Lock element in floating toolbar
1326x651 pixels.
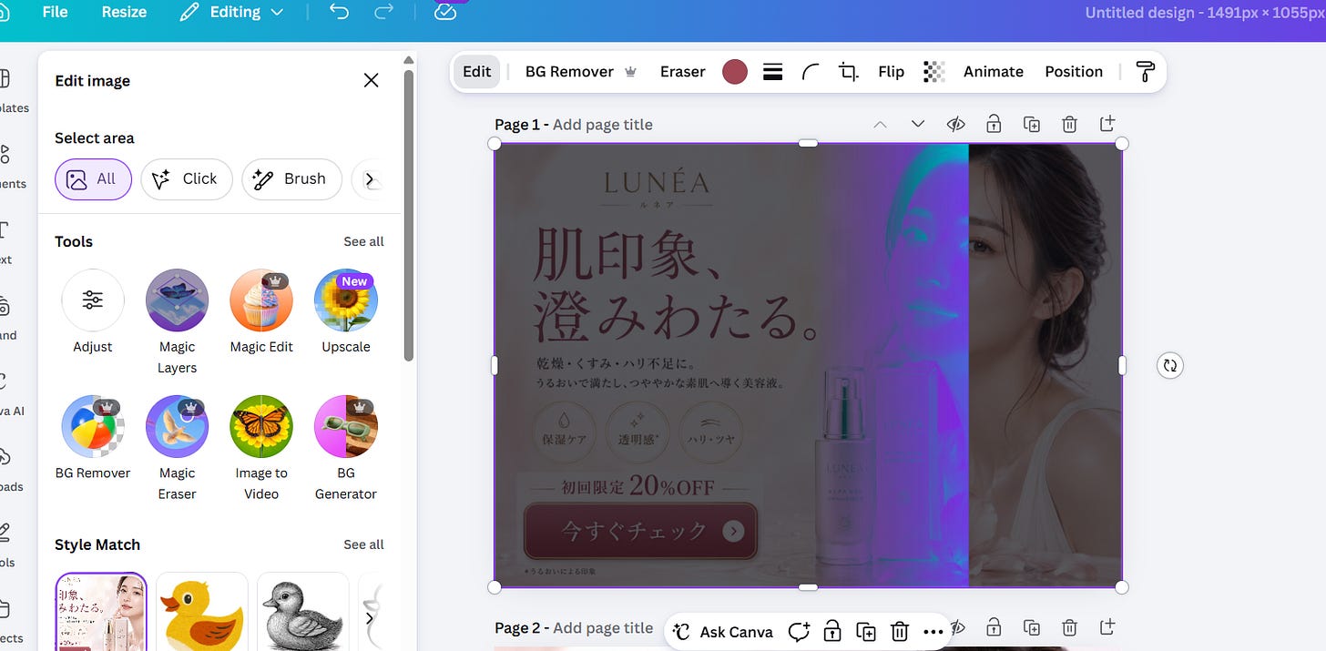pyautogui.click(x=831, y=631)
